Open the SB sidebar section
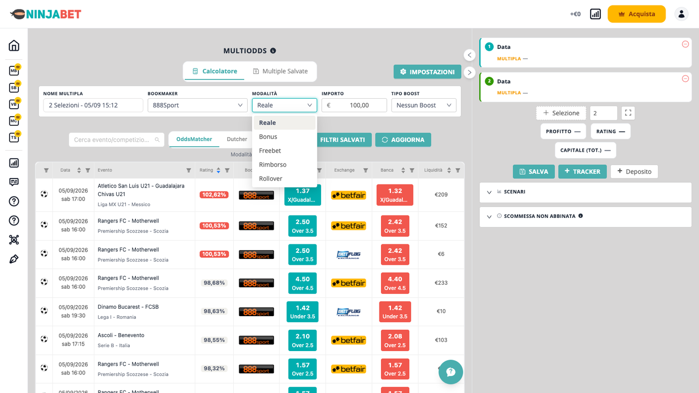Image resolution: width=699 pixels, height=393 pixels. click(14, 88)
